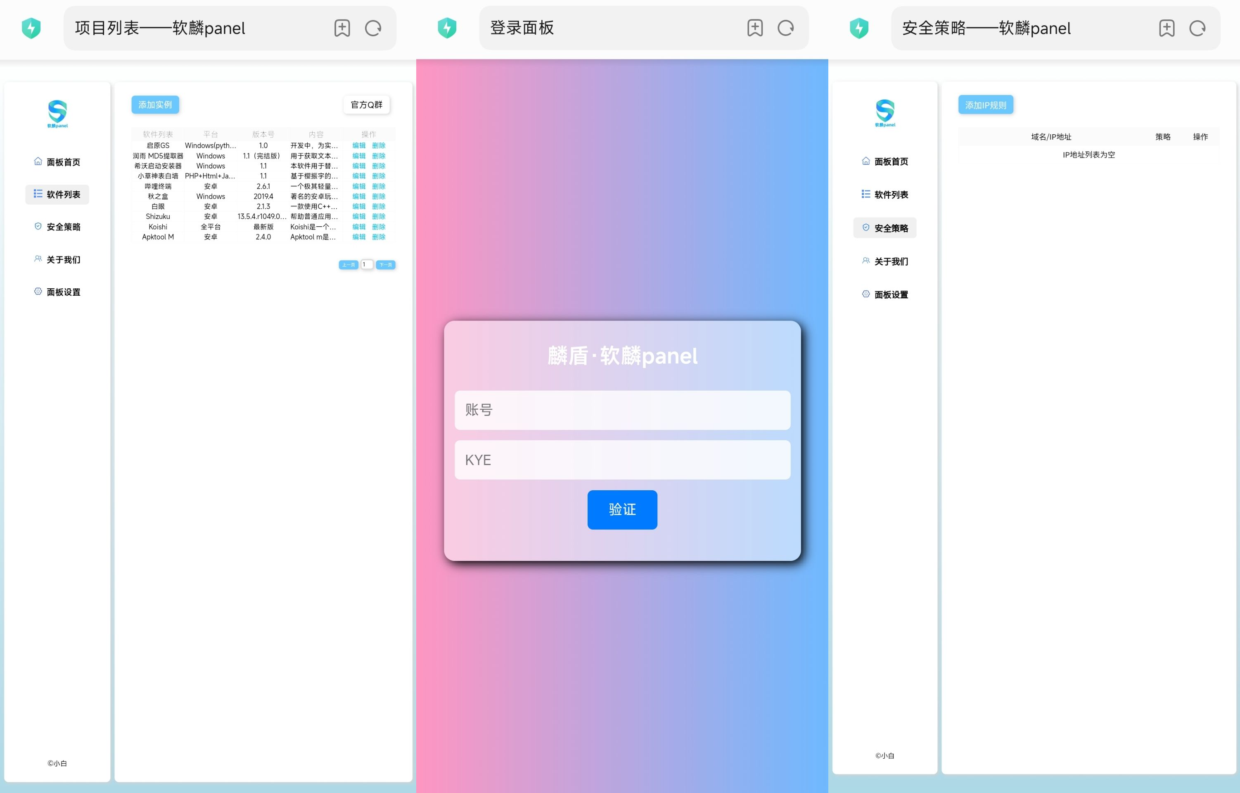Reload the 安全策略 page with refresh icon
The height and width of the screenshot is (793, 1240).
[1197, 28]
